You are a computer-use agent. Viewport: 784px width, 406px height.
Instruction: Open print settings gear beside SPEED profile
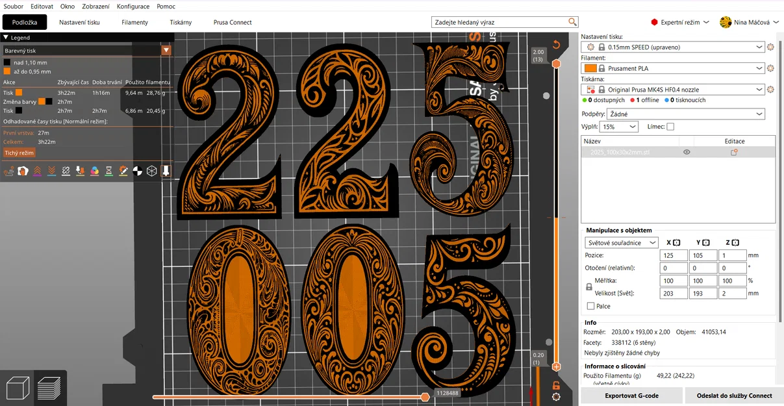pos(771,47)
